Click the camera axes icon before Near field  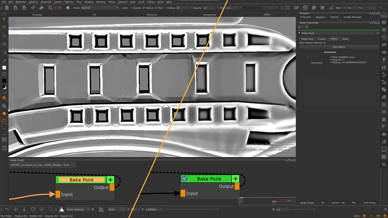click(331, 8)
